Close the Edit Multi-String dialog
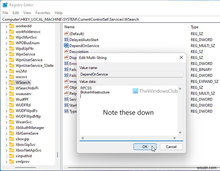Viewport: 220px width, 171px height. point(181,57)
